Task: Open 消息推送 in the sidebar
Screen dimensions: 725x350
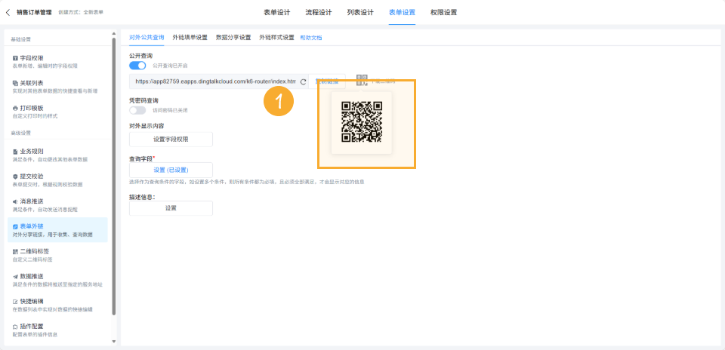Action: (57, 204)
